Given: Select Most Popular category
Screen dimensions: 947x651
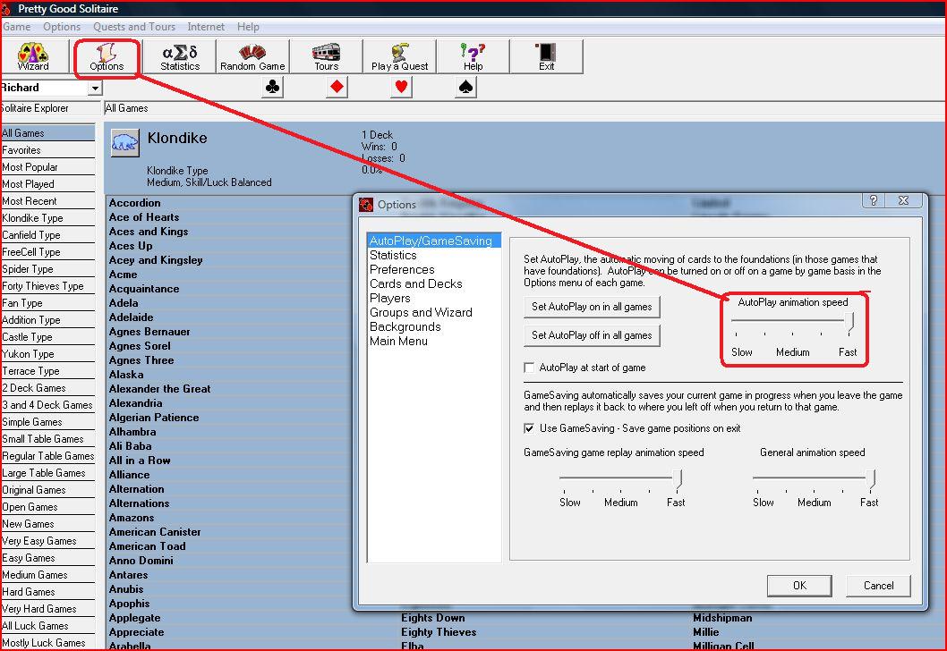Looking at the screenshot, I should tap(47, 167).
